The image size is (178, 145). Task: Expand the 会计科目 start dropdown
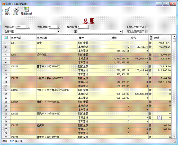click(x=59, y=32)
